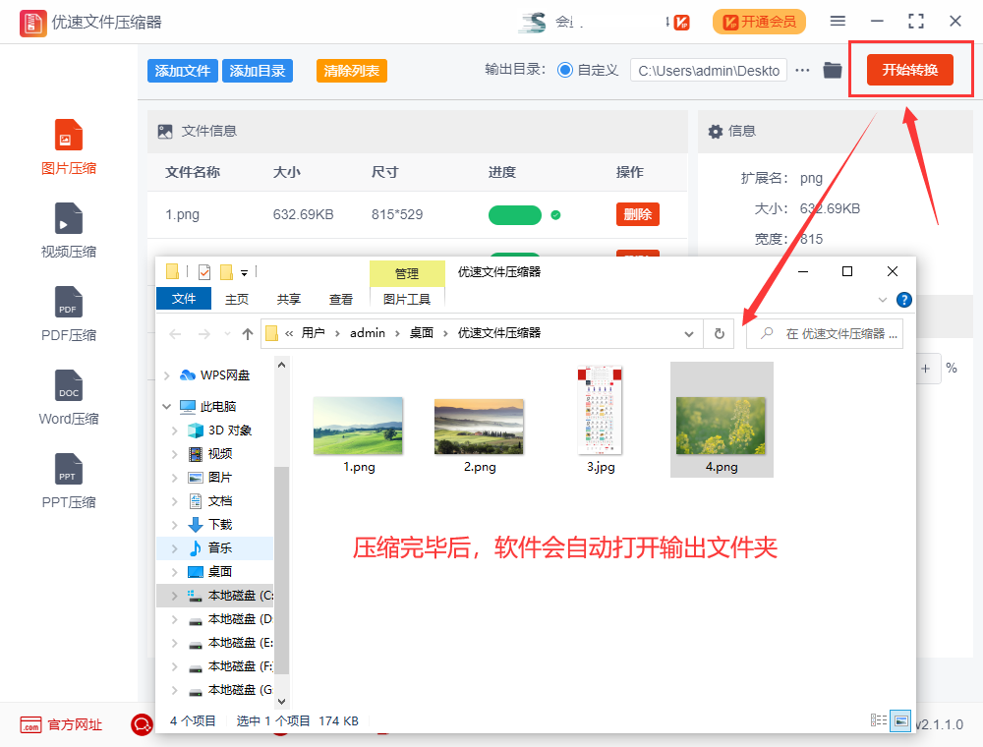Click the 优速文件压缩器 app logo
Image resolution: width=983 pixels, height=747 pixels.
click(32, 24)
